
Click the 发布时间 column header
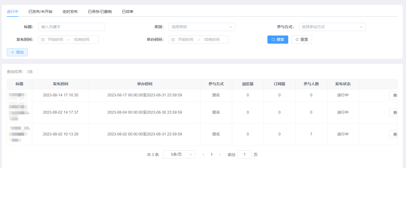click(x=61, y=84)
